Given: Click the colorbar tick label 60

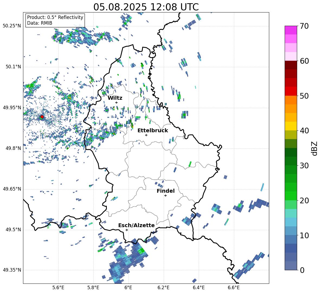Looking at the screenshot, I should [x=304, y=61].
